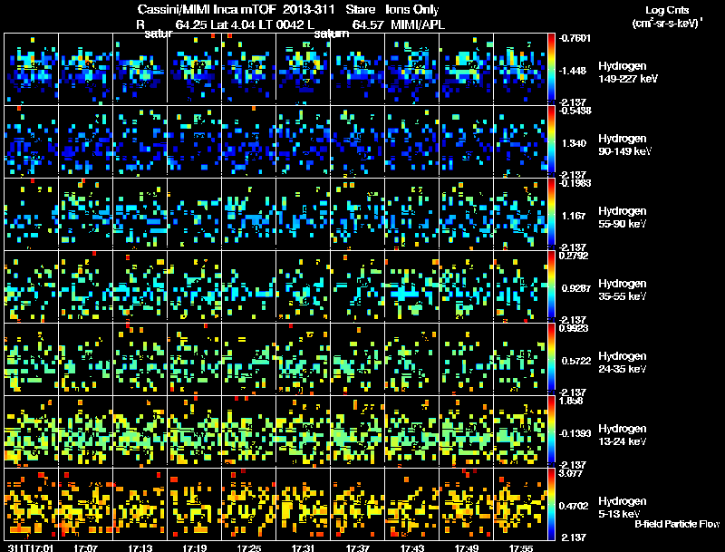Click the Hydrogen 24-35 keV row label
Image resolution: width=725 pixels, height=552 pixels.
[622, 363]
